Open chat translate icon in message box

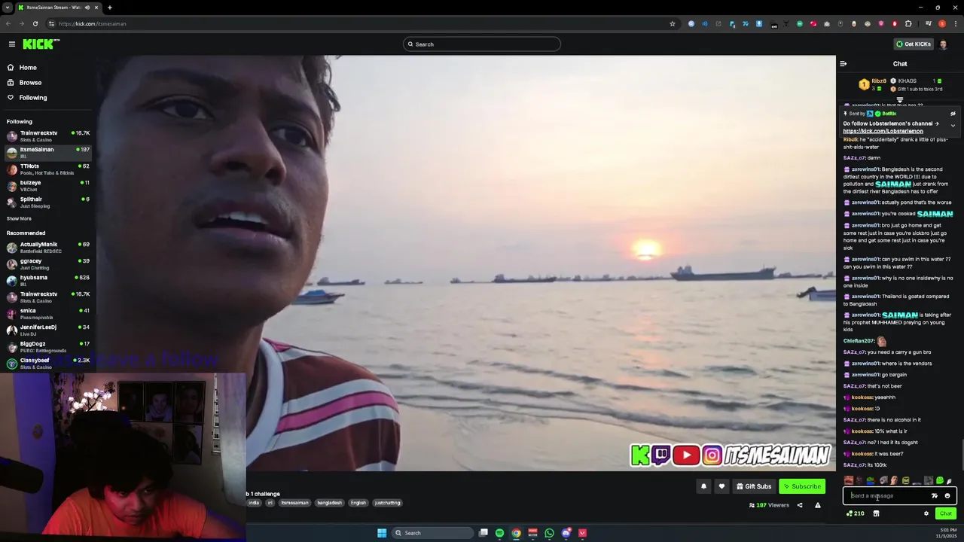pyautogui.click(x=935, y=495)
